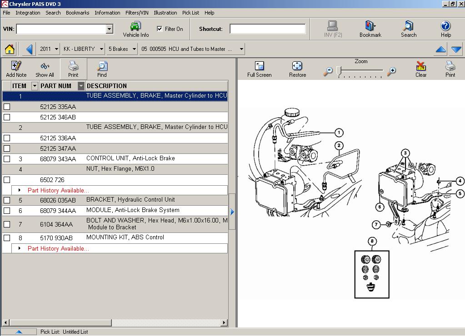The image size is (465, 336).
Task: Check the box for part 52125 336AA
Action: click(7, 138)
